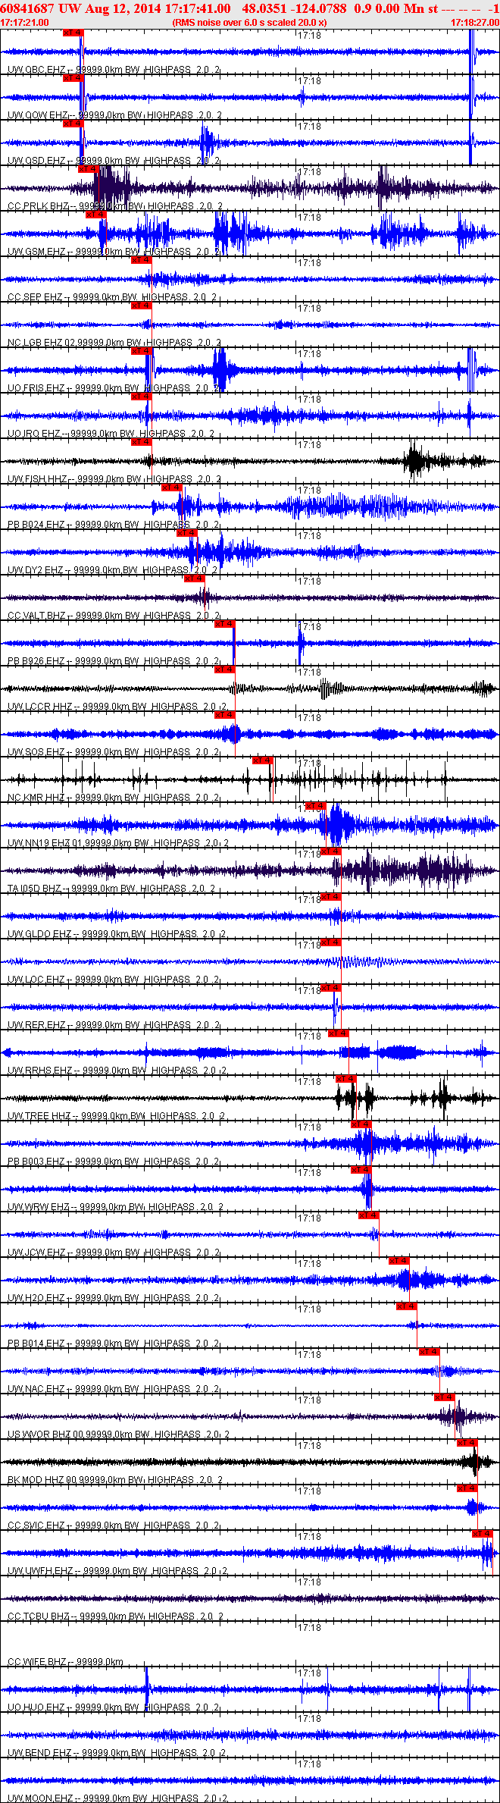The height and width of the screenshot is (1803, 500).
Task: Click the BK.MOD.HHZ.00 station label
Action: (x=43, y=1480)
